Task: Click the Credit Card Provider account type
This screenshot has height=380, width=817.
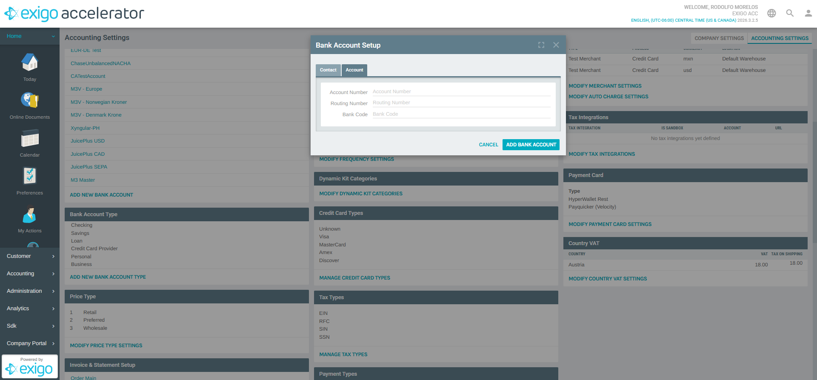Action: pyautogui.click(x=94, y=249)
